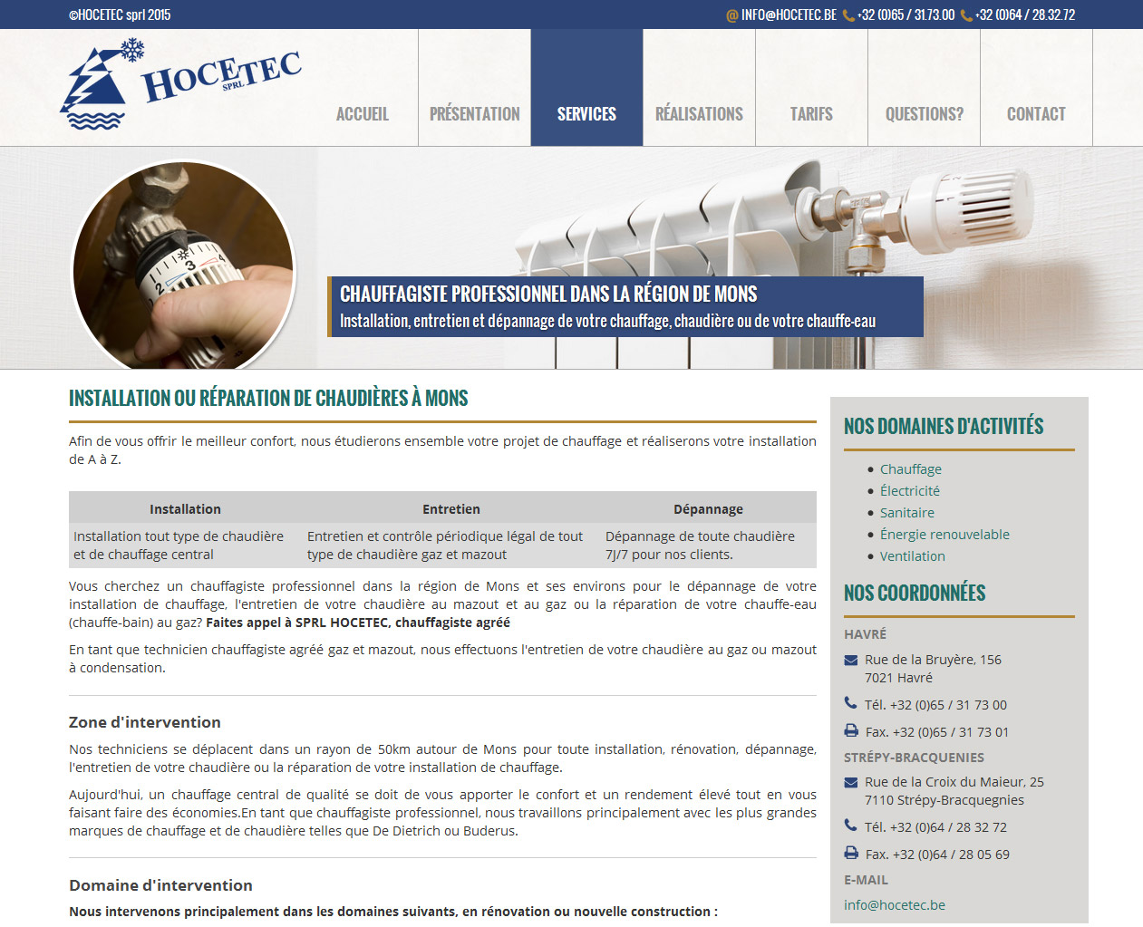Click the Chauffagiste professionnel banner title
The image size is (1143, 927).
pos(548,294)
